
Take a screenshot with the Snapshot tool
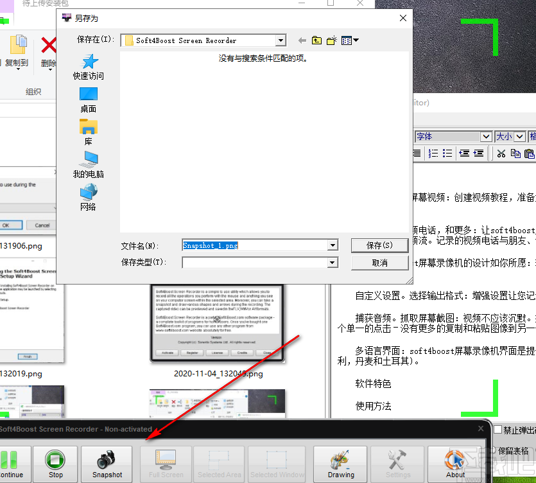tap(107, 464)
